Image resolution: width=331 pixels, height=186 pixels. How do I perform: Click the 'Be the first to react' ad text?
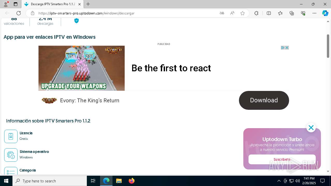171,68
